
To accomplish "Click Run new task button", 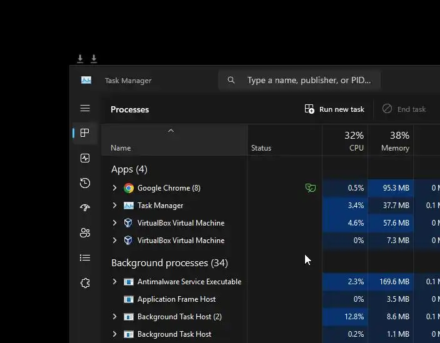I will click(x=334, y=109).
